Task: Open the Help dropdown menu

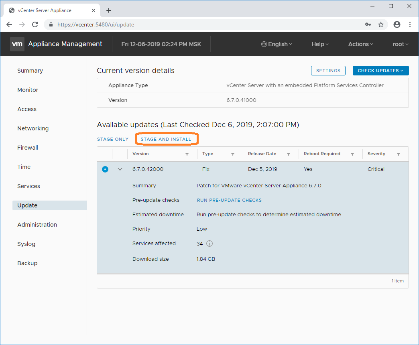Action: [320, 44]
